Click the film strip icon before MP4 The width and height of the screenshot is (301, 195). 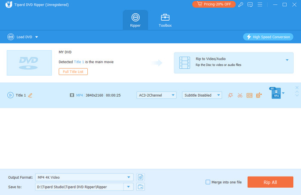[x=72, y=95]
